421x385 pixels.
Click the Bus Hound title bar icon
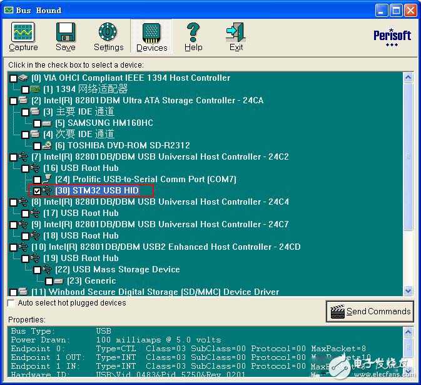click(x=10, y=10)
